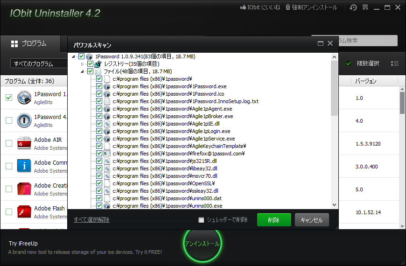Expand the レジストリー node
Screen dimensions: 406x266
[82, 64]
